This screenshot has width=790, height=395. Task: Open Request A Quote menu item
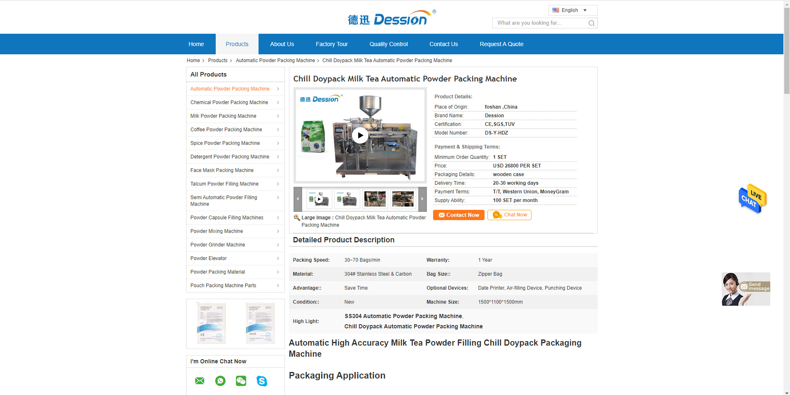501,44
